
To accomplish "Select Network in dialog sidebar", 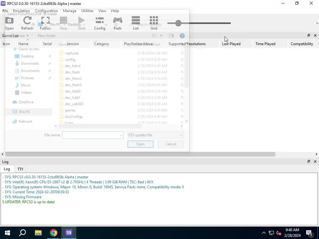I will (25, 121).
